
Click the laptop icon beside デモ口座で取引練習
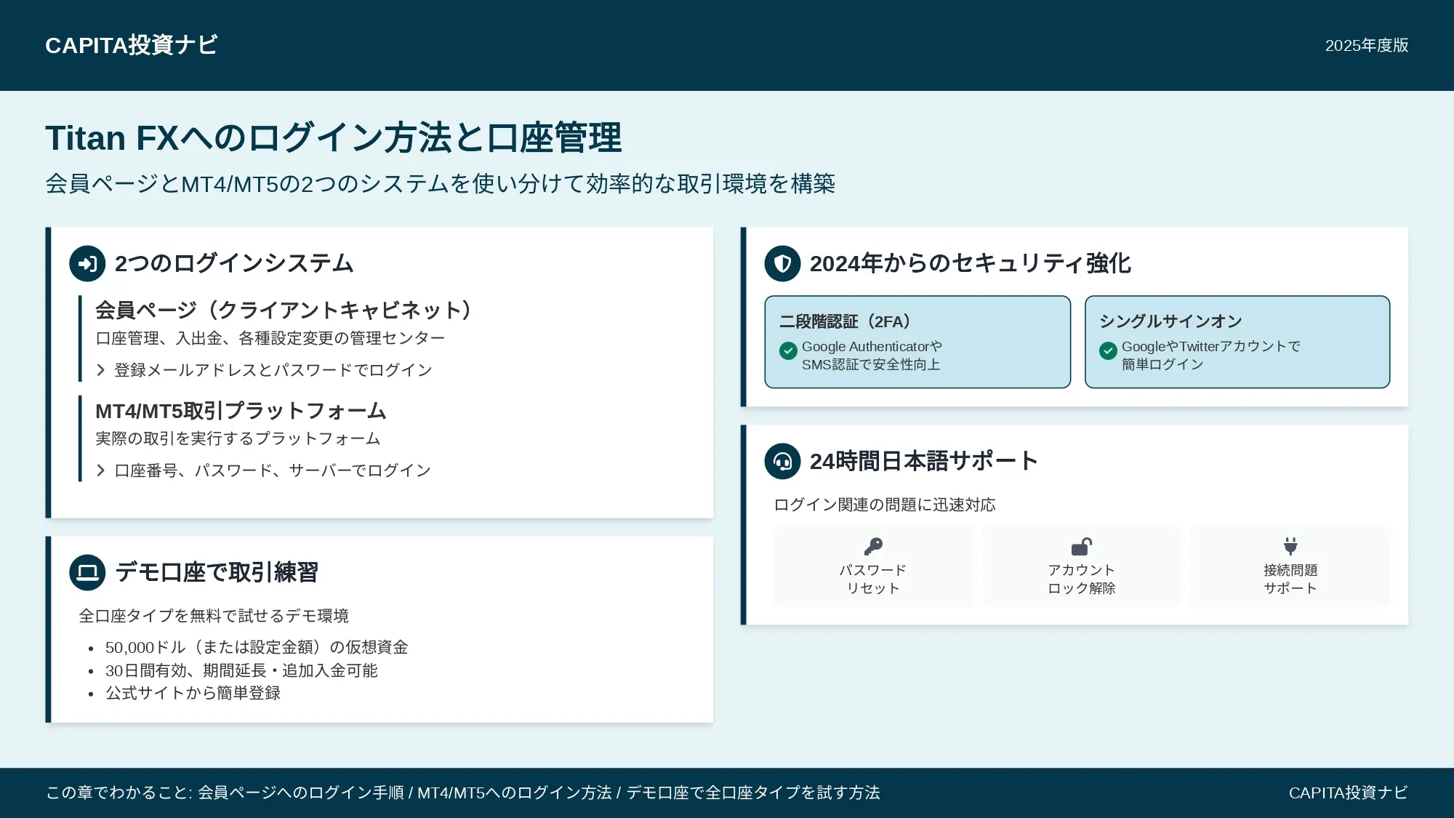coord(87,572)
